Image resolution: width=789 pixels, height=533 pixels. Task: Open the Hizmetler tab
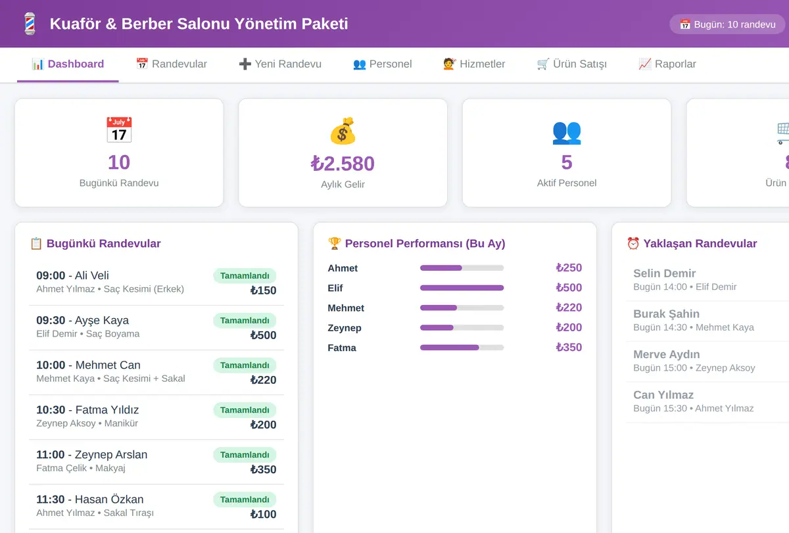[x=475, y=64]
